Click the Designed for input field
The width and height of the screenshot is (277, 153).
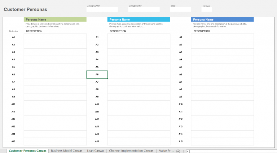(102, 10)
